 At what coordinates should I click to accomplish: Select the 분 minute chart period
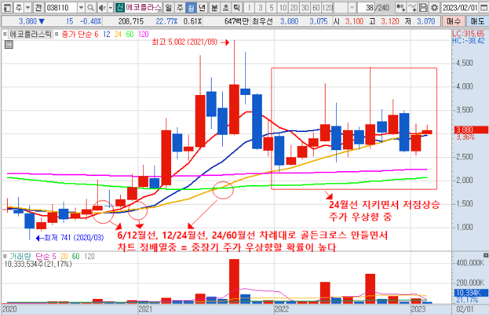pyautogui.click(x=214, y=7)
